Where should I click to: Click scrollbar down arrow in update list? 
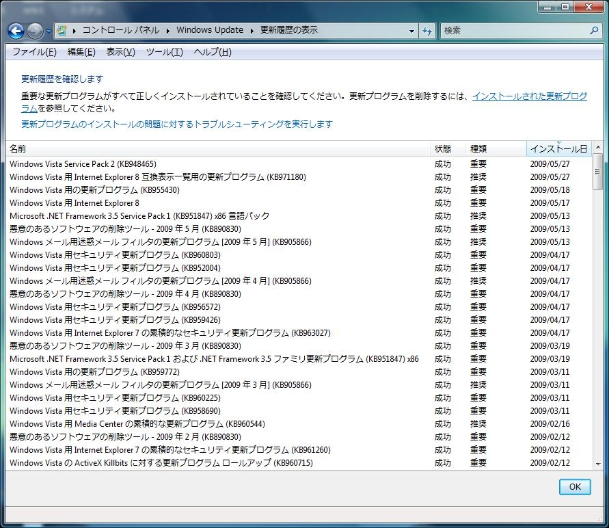pyautogui.click(x=598, y=464)
